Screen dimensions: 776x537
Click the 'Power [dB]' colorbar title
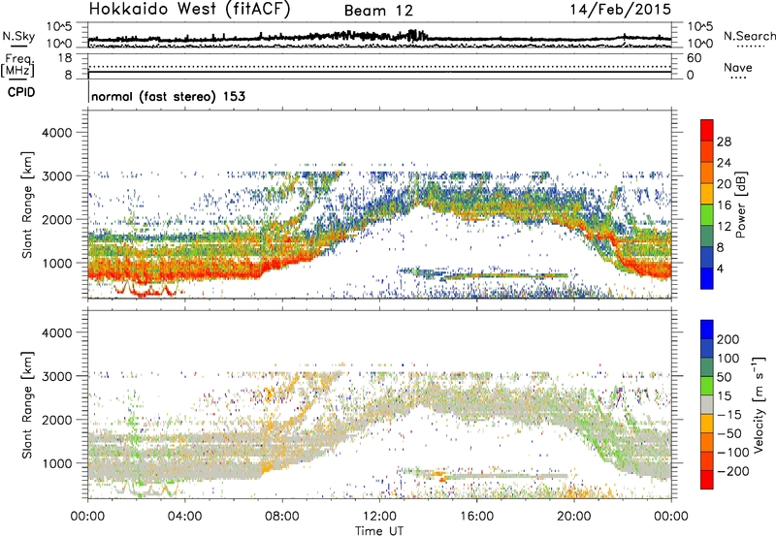coord(740,205)
